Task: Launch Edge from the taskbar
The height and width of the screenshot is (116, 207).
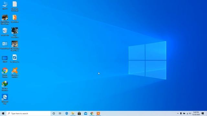Action: click(67, 113)
